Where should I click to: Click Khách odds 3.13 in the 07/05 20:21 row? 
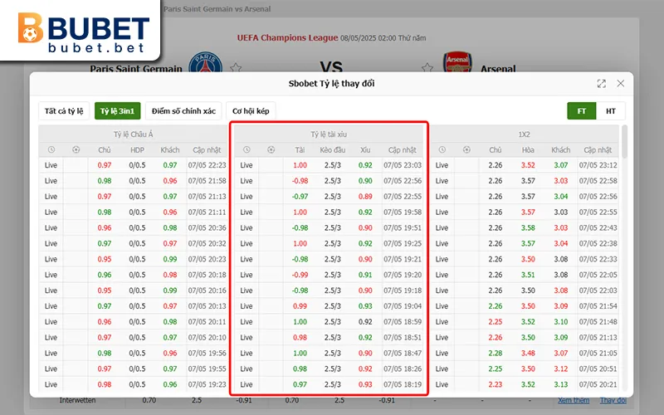[561, 384]
